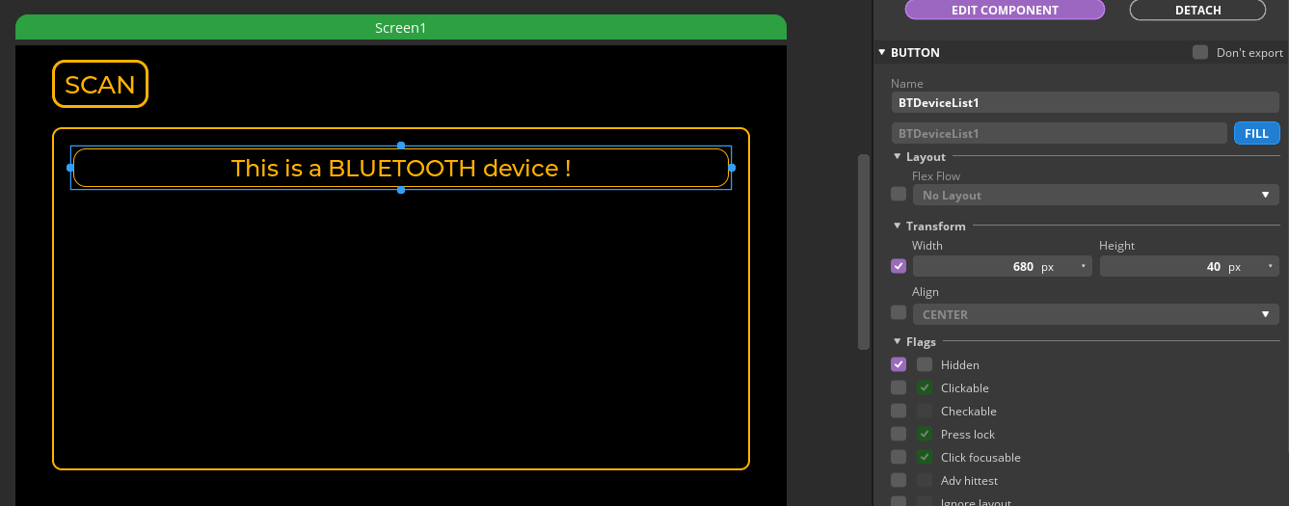Enable the gray outer checkbox in Checkable row
1289x506 pixels.
click(899, 411)
